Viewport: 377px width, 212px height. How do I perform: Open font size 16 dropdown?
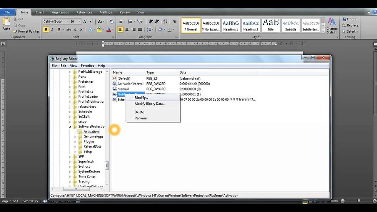[x=80, y=22]
